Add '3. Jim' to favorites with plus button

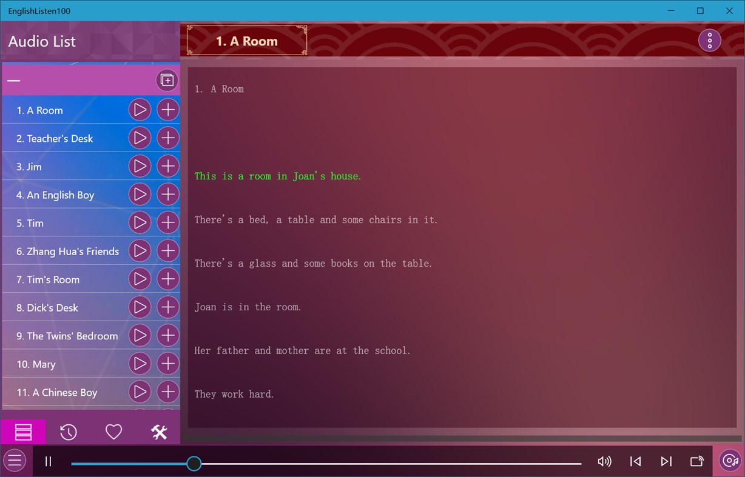pos(168,165)
